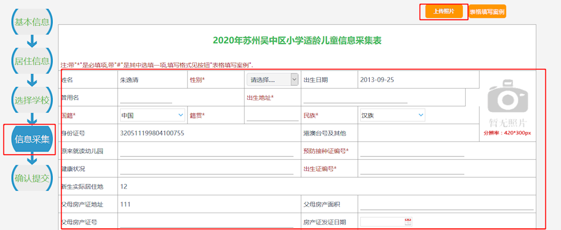Click the 新生实际居住地 value 12
Viewport: 561px width, 230px height.
coord(124,186)
